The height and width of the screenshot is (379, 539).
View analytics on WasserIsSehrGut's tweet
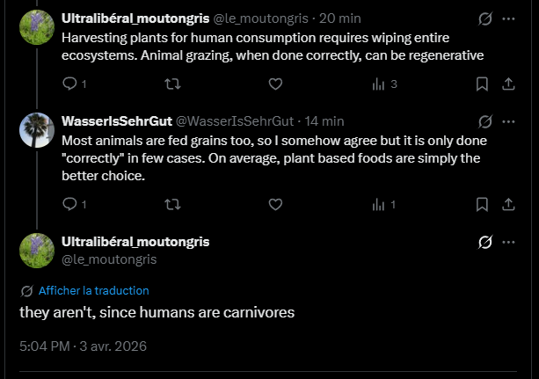[379, 204]
